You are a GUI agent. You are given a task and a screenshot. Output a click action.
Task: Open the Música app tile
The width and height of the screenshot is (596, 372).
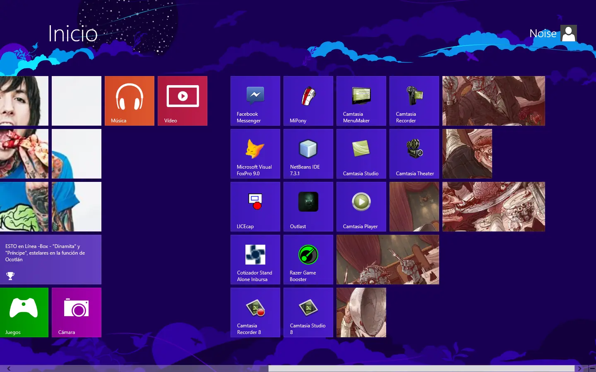click(x=130, y=101)
